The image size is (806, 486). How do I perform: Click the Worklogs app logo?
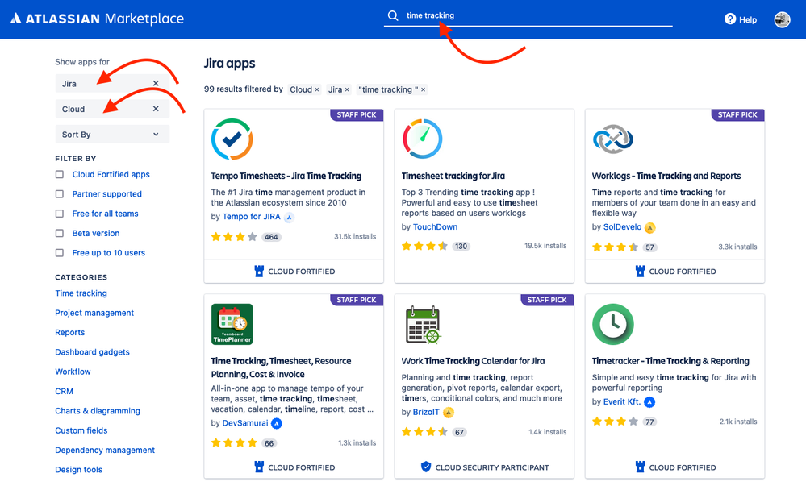click(612, 139)
